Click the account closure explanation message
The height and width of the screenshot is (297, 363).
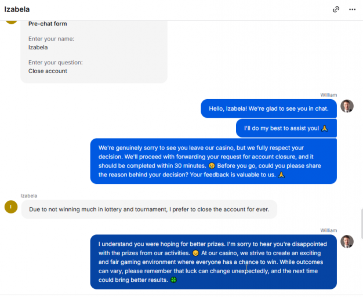[213, 161]
